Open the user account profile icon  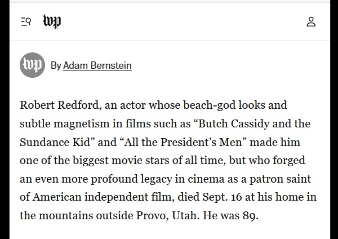click(311, 22)
